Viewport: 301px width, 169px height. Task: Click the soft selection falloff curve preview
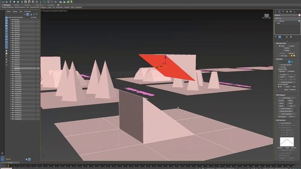[x=287, y=142]
